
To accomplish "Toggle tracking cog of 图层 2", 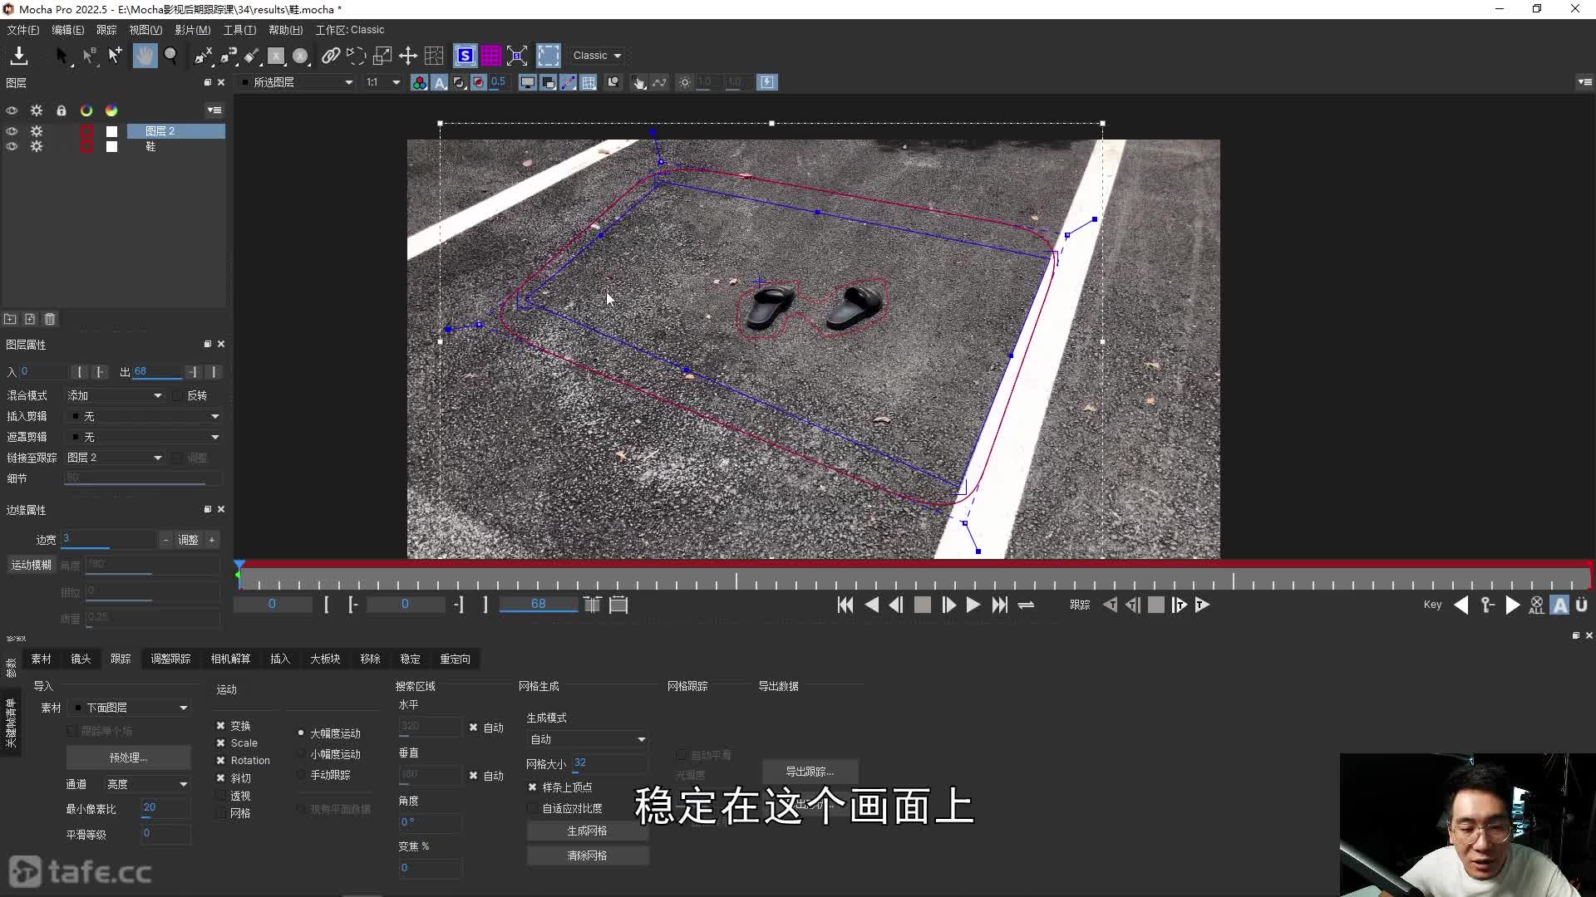I will (37, 131).
